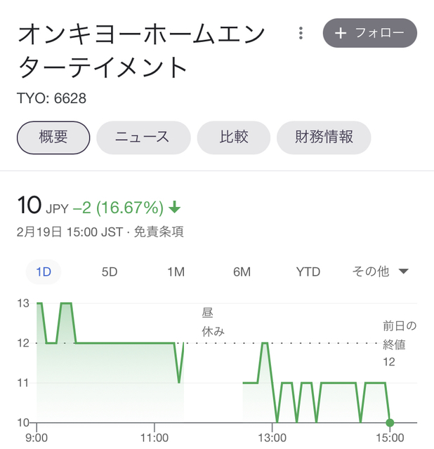Select the 5D chart range
434x449 pixels.
coord(110,272)
